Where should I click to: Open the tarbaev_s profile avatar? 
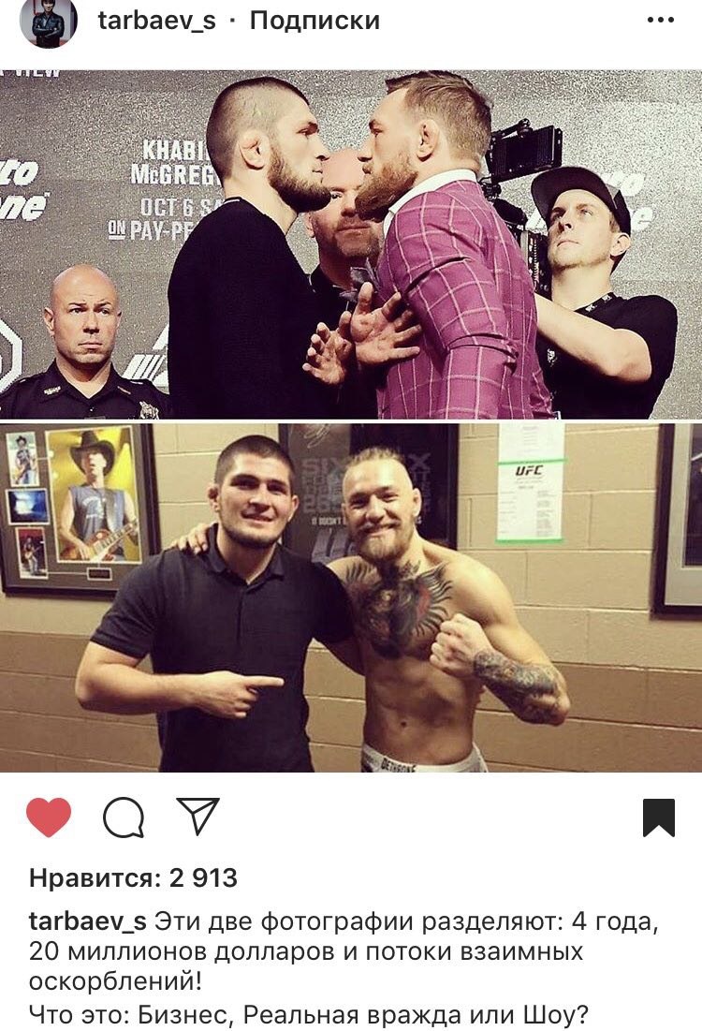coord(49,22)
